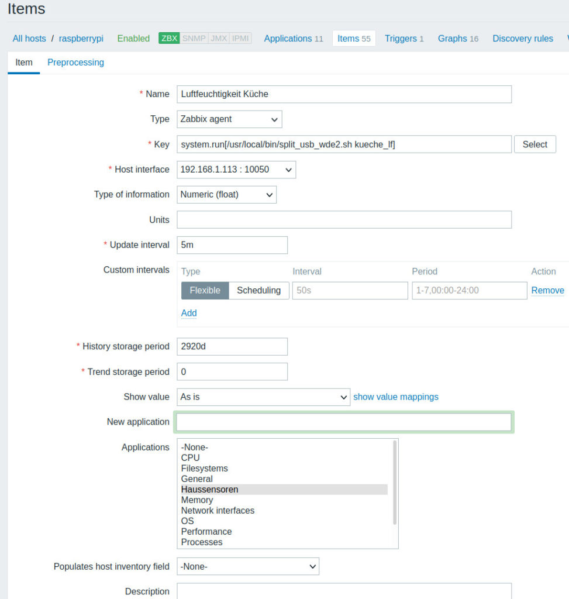Screen dimensions: 569x599
Task: Select -None- in Applications list
Action: (x=284, y=447)
